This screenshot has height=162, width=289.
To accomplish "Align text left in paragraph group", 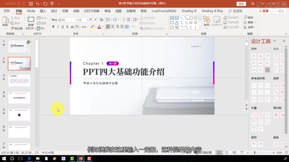I will pyautogui.click(x=108, y=27).
